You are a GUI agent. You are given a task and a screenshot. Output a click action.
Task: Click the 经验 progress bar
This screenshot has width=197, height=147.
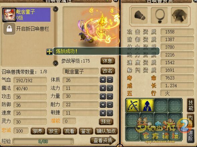pyautogui.click(x=43, y=141)
